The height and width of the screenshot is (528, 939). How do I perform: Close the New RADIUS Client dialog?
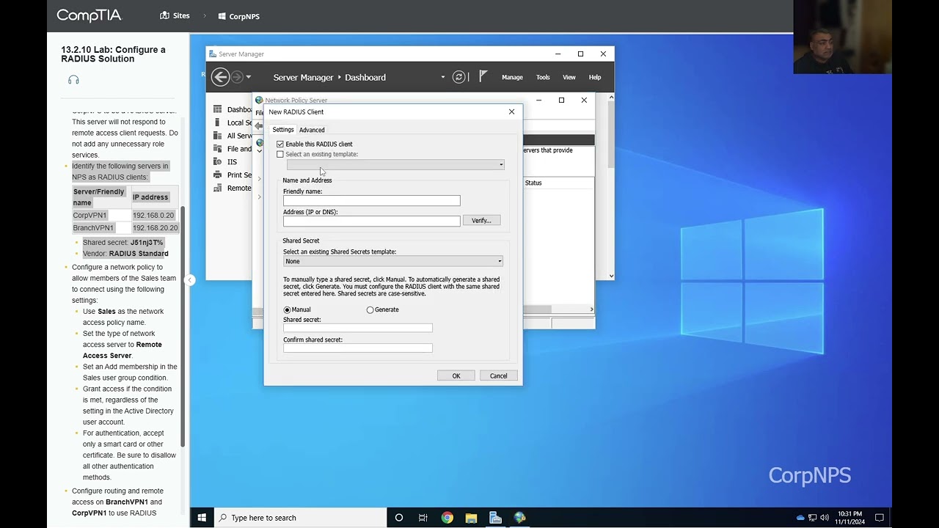[x=512, y=111]
